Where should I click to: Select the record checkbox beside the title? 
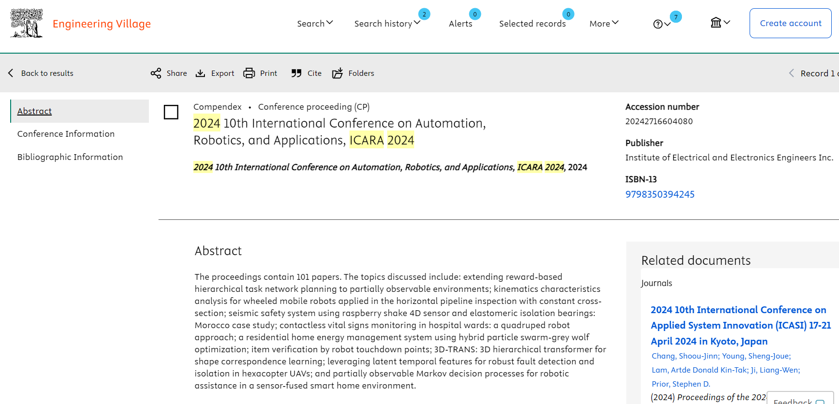click(x=171, y=112)
